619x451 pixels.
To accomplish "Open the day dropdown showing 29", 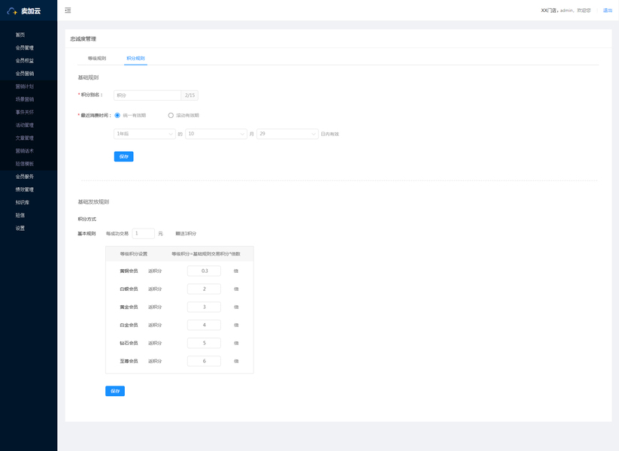I will click(287, 134).
